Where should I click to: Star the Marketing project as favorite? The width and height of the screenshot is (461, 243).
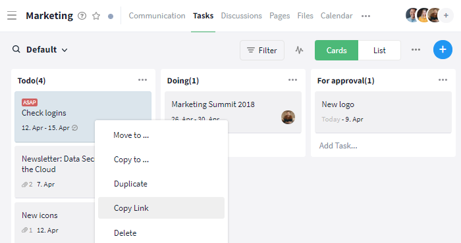coord(96,16)
